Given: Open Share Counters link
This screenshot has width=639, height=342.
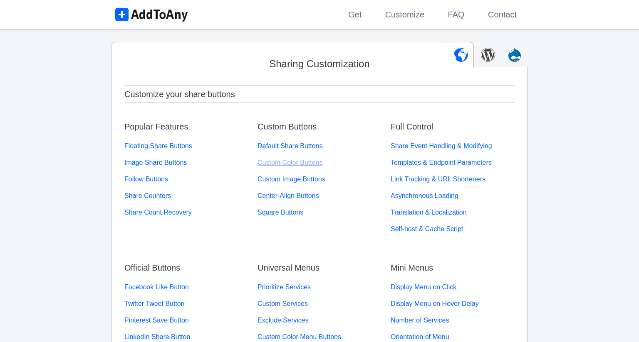Looking at the screenshot, I should [148, 195].
